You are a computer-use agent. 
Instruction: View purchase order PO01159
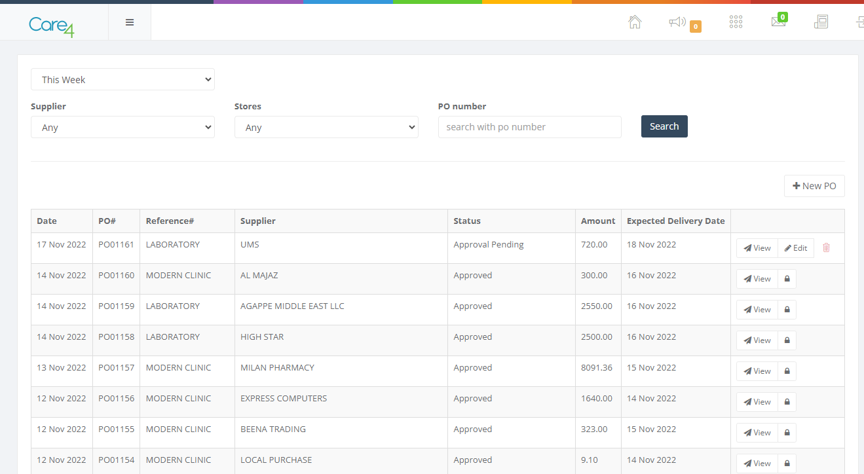[757, 310]
